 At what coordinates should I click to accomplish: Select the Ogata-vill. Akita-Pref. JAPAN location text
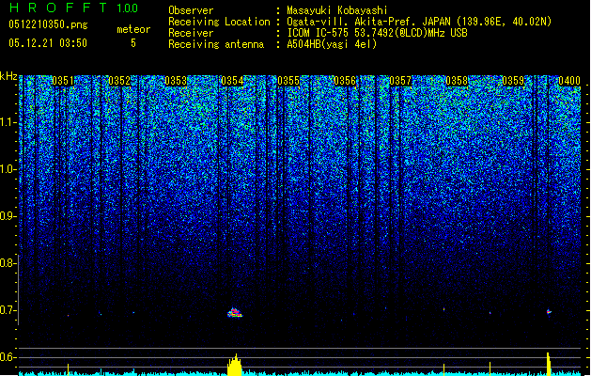click(419, 22)
